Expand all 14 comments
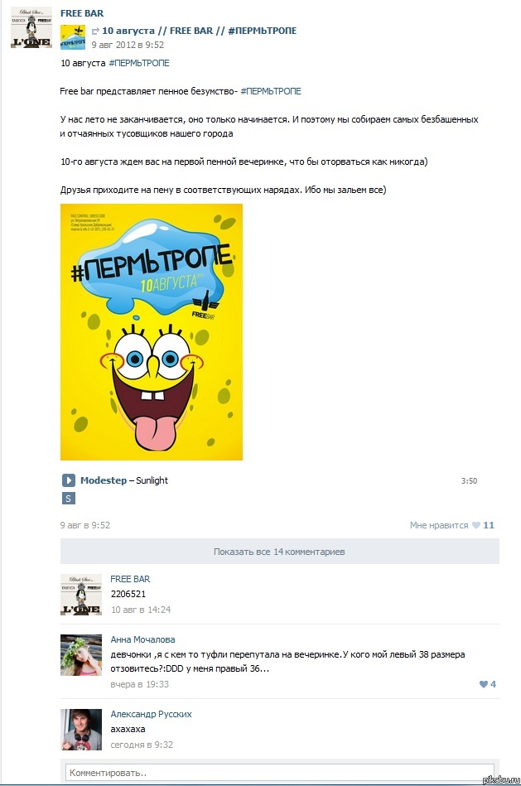 coord(279,552)
